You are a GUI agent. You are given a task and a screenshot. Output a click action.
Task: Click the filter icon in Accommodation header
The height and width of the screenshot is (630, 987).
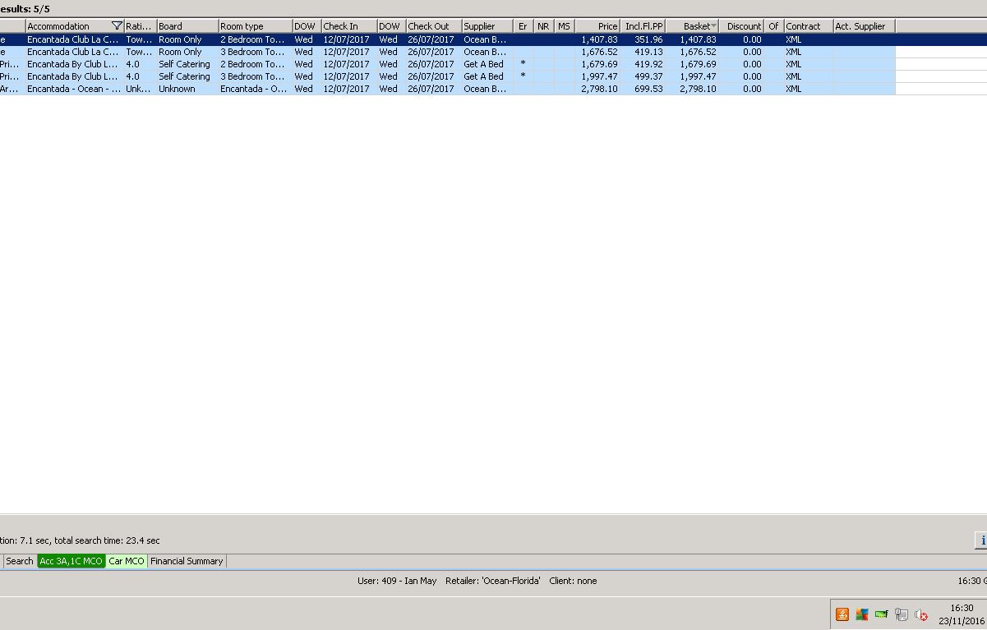[x=117, y=26]
